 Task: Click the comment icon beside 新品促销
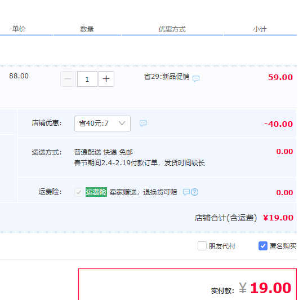[196, 78]
